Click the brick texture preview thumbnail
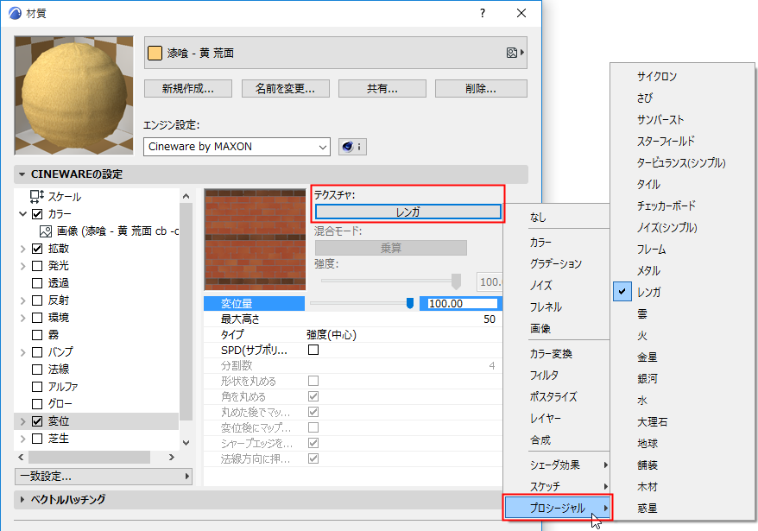Screen dimensions: 758x531 click(x=256, y=239)
